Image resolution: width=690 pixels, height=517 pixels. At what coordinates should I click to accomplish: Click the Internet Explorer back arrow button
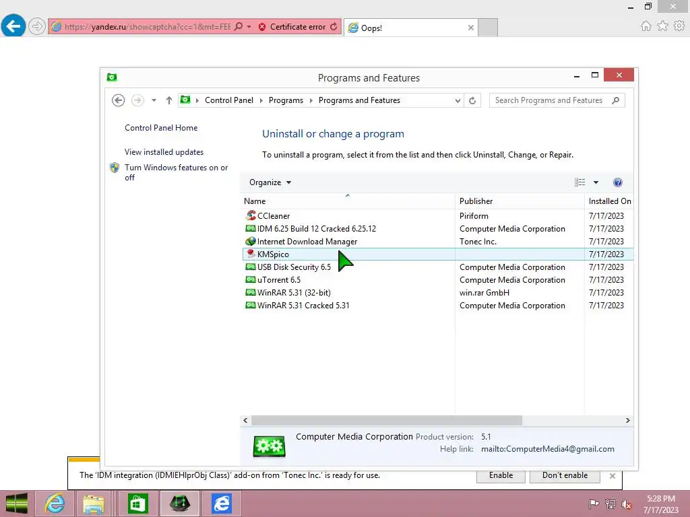click(13, 26)
